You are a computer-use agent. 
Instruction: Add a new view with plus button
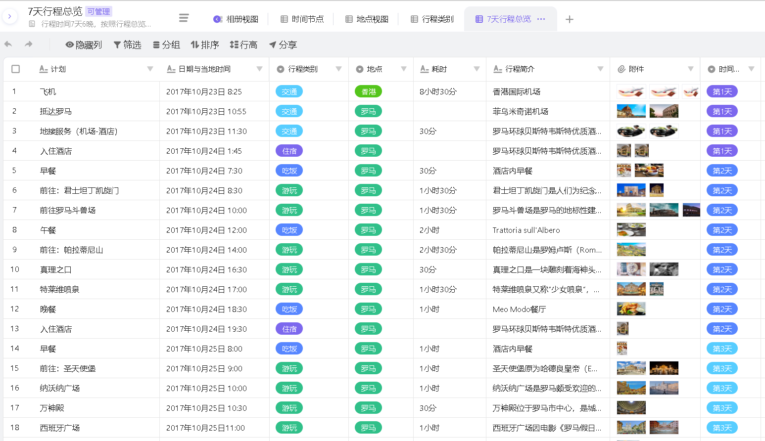tap(570, 19)
